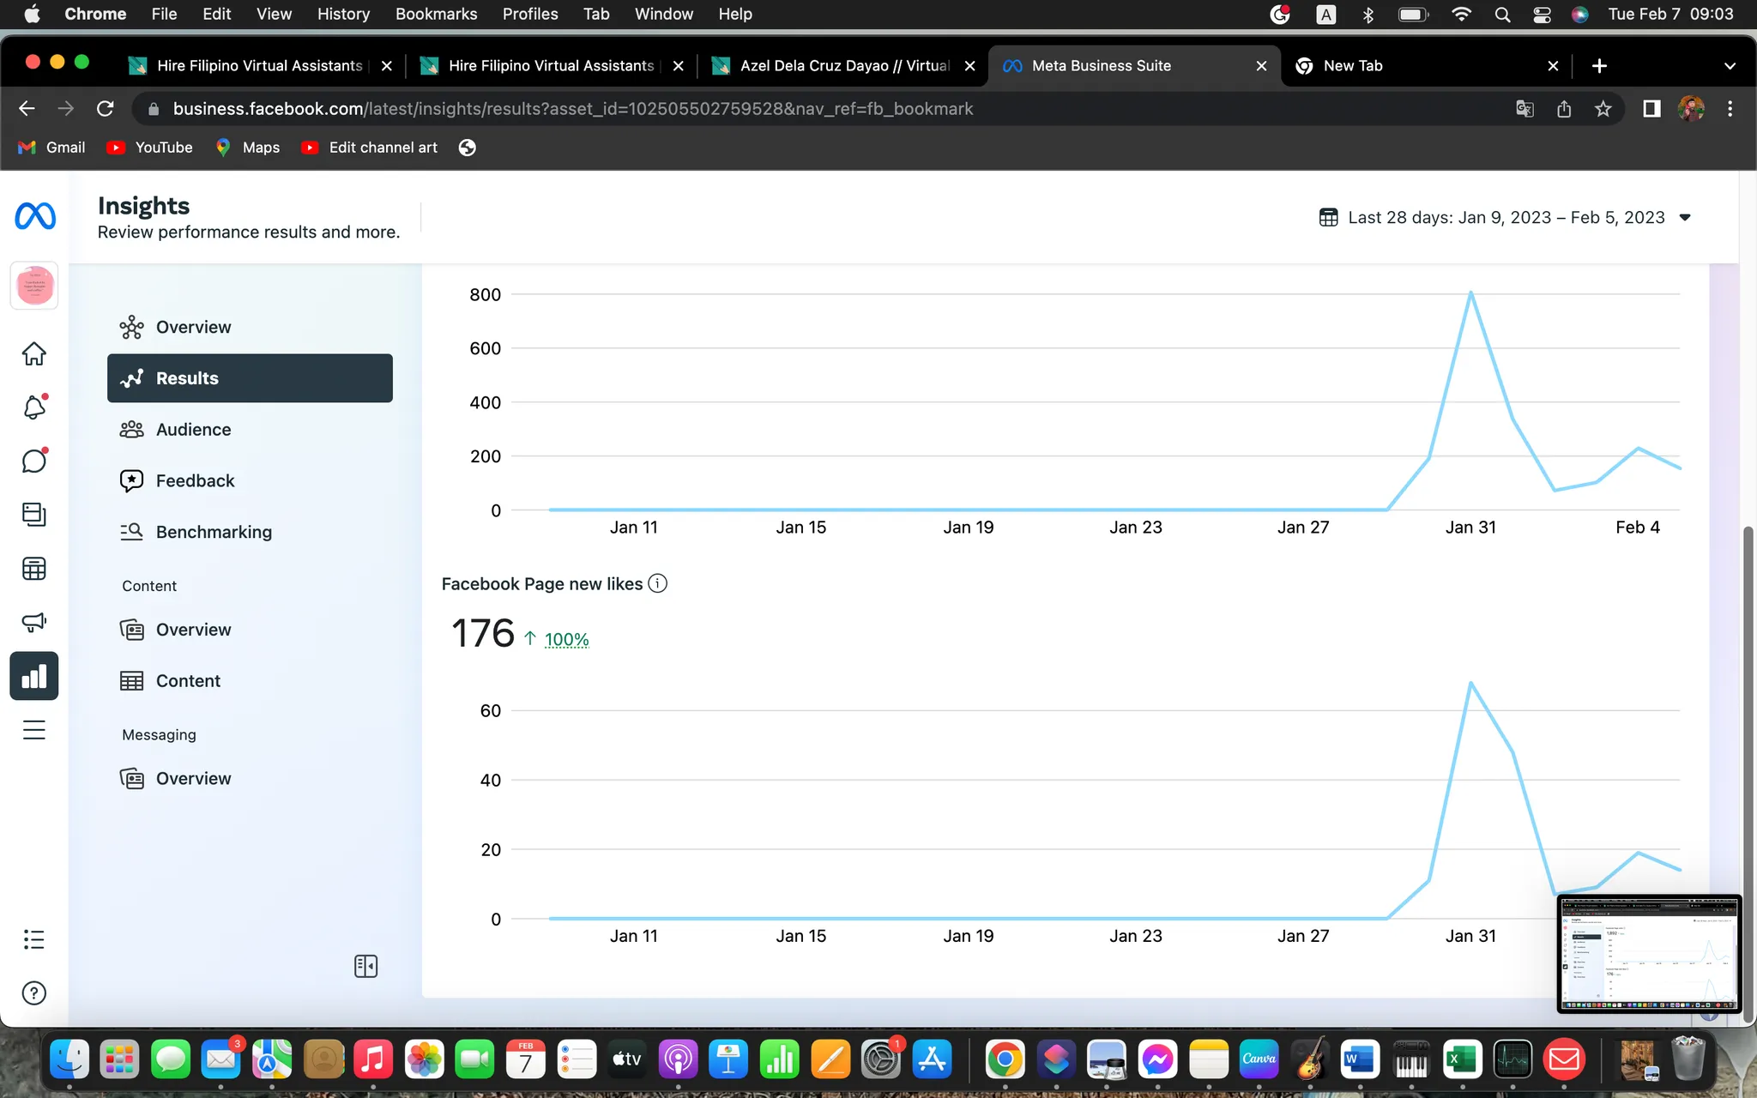Switch to the Azel Dela Cruz Dayao tab

(843, 66)
